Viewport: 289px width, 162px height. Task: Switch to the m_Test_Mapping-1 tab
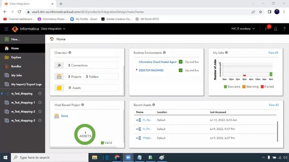(x=23, y=103)
